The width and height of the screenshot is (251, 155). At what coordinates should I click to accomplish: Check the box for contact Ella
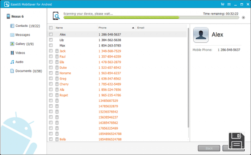(51, 62)
